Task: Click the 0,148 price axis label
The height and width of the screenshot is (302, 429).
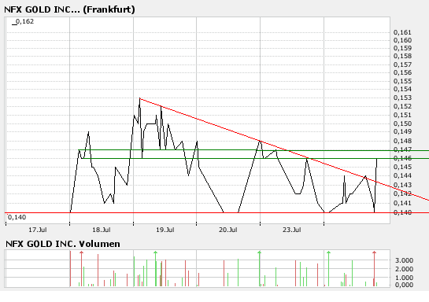Action: 402,141
